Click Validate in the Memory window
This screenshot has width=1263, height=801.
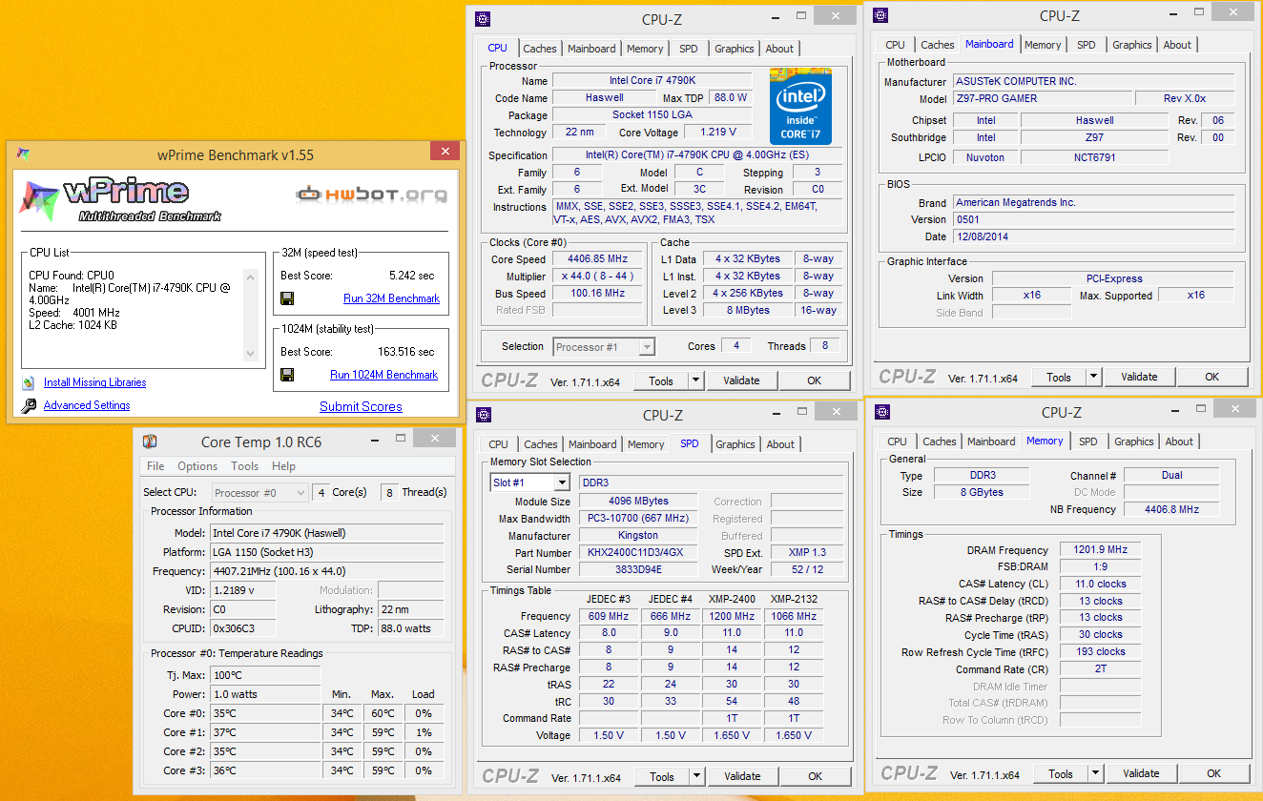pyautogui.click(x=1141, y=773)
